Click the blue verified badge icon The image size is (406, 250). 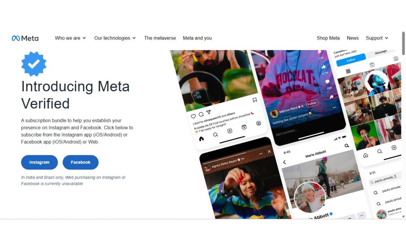pos(34,64)
